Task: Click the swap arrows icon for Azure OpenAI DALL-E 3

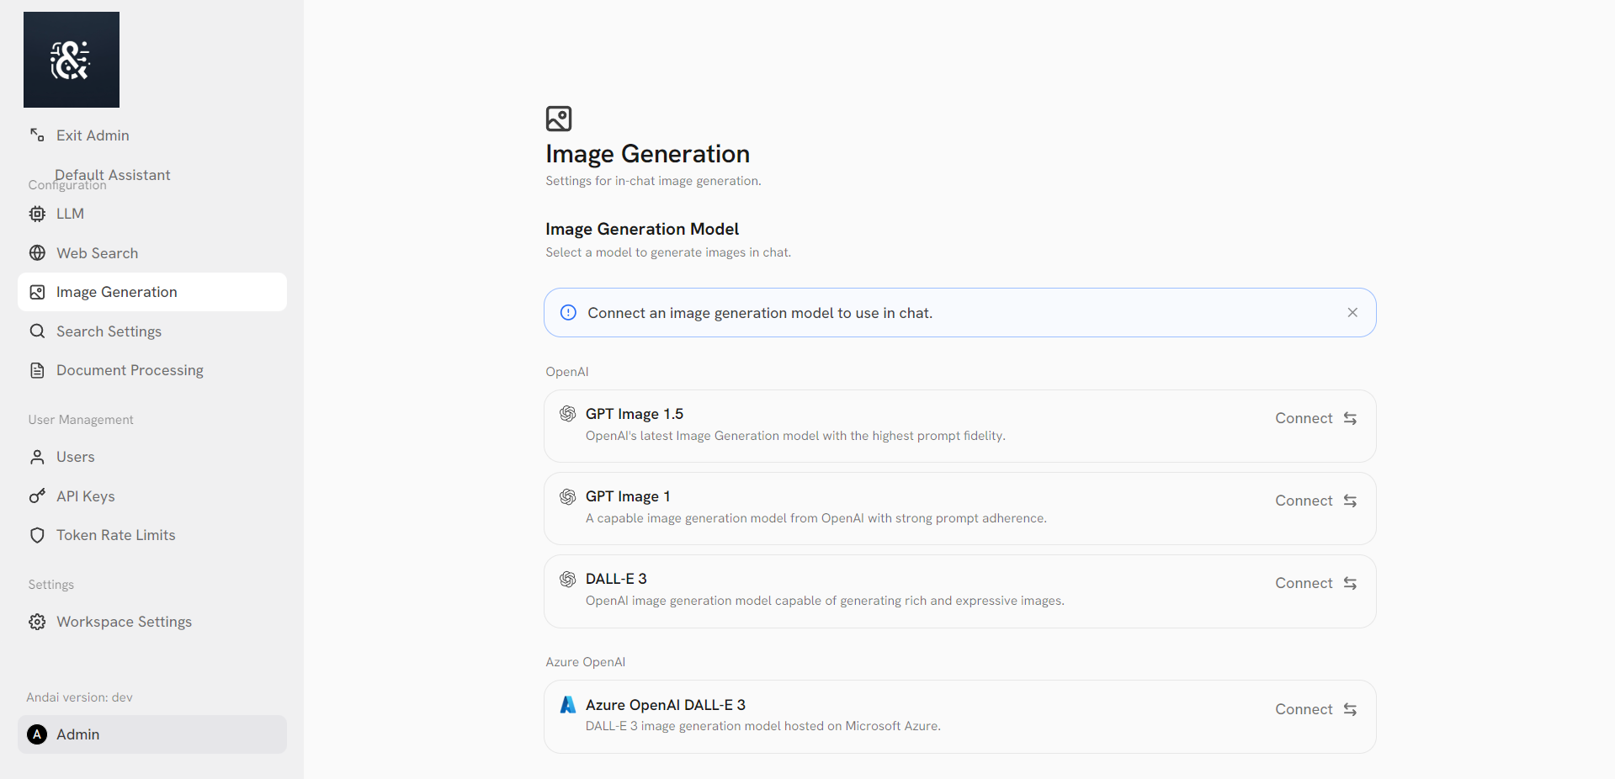Action: coord(1350,709)
